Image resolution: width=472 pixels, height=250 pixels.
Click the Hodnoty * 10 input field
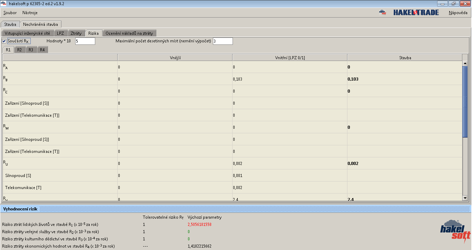85,41
